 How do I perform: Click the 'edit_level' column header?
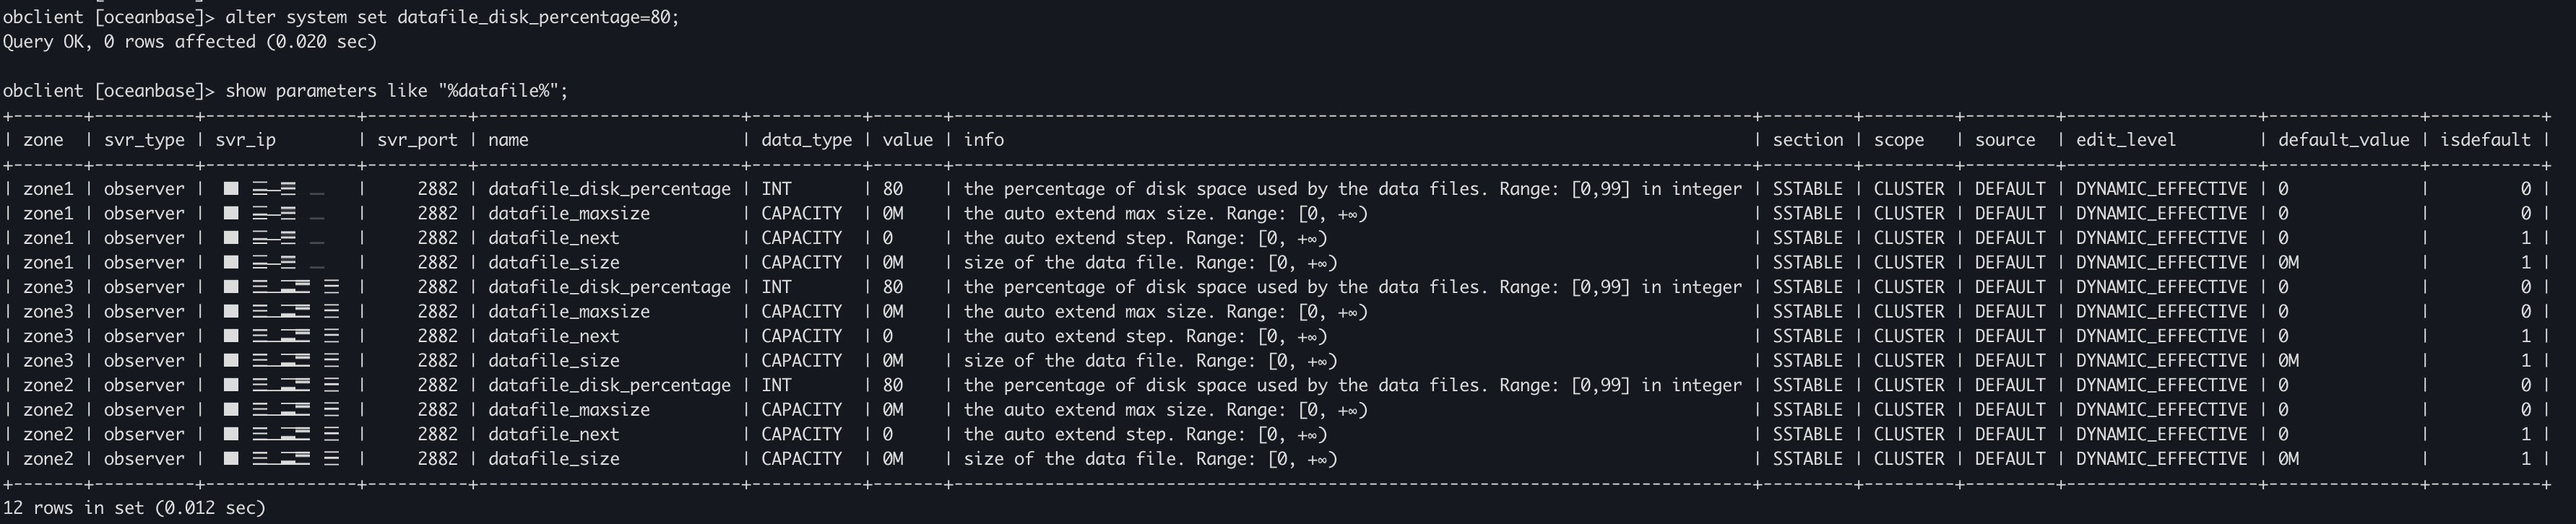pos(2126,140)
